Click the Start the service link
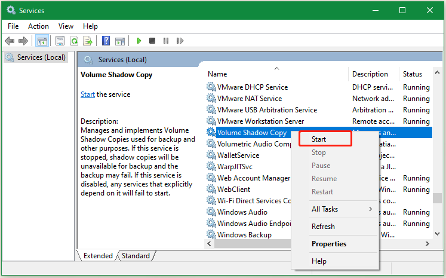 click(88, 94)
